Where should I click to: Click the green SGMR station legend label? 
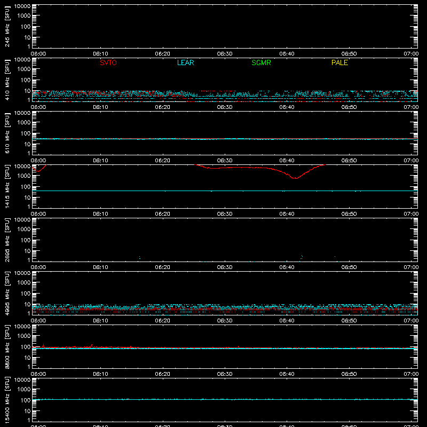(261, 62)
